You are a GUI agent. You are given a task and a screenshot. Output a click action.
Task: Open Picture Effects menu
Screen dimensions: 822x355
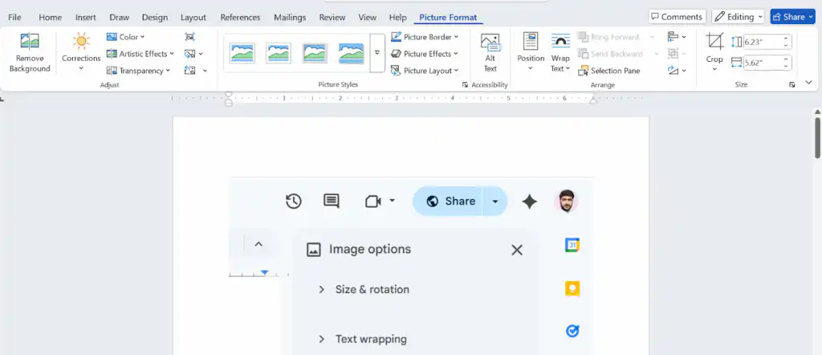[425, 54]
